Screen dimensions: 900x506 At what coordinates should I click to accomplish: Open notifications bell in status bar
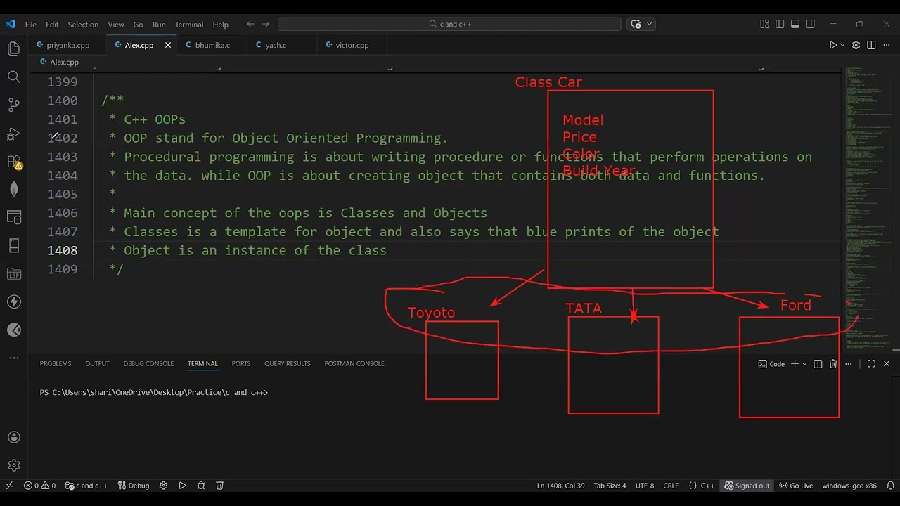890,486
